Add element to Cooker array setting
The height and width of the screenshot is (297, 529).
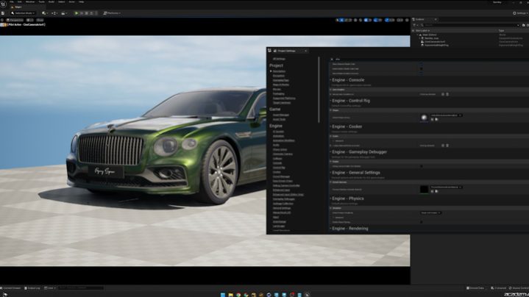coord(443,146)
